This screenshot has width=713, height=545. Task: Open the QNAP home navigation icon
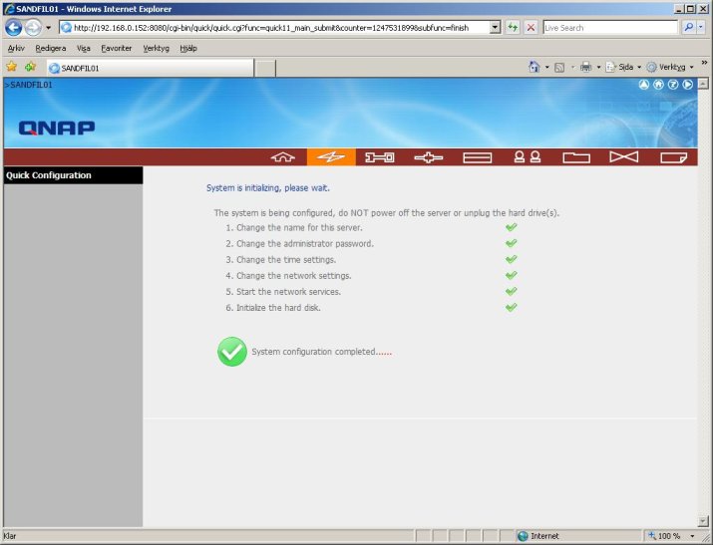[x=284, y=157]
